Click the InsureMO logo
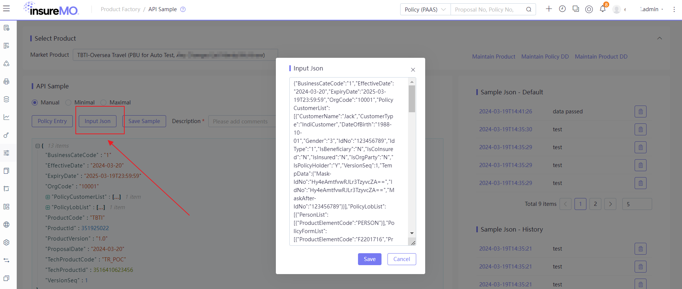 point(51,9)
